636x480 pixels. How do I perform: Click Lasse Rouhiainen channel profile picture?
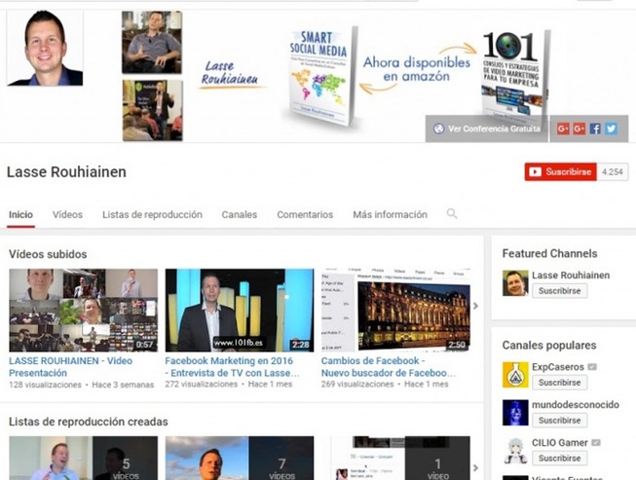tap(45, 48)
